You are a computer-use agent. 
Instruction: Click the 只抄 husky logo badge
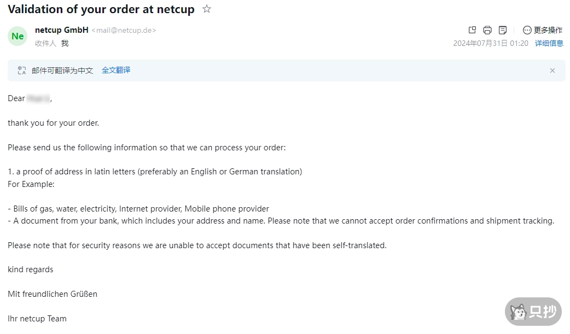(533, 312)
